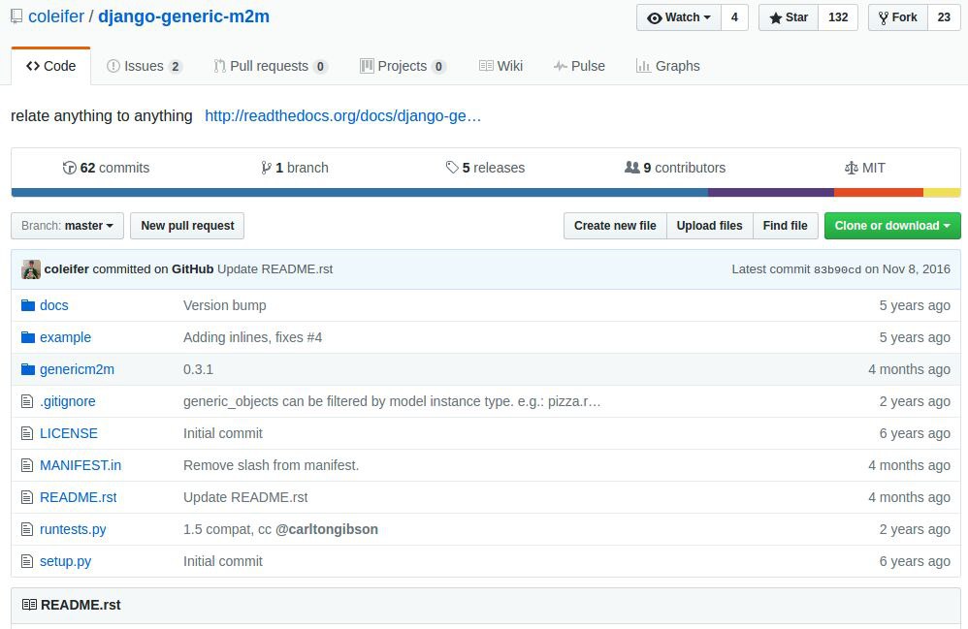Open the 5 releases link
This screenshot has height=629, width=968.
click(x=485, y=168)
